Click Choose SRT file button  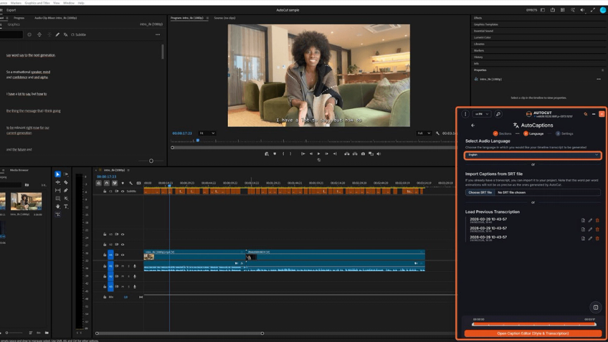[480, 193]
